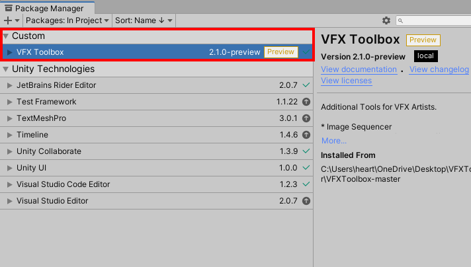Expand the Unity Collaborate versions arrow
The image size is (471, 267).
pos(10,151)
